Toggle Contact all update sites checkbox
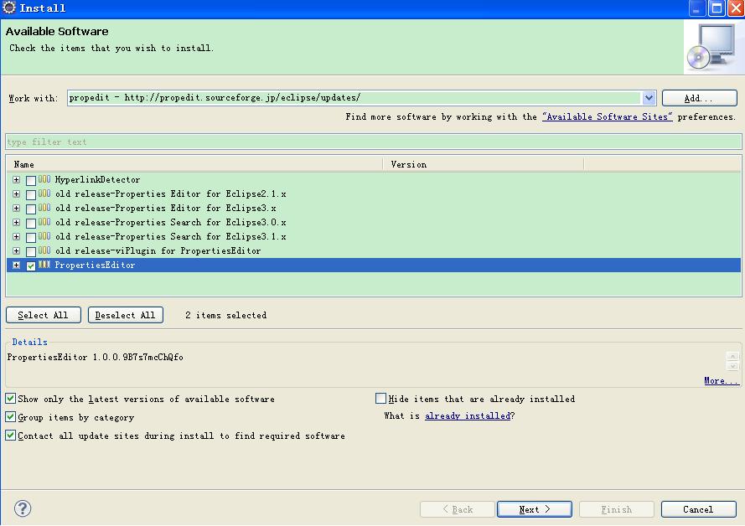The width and height of the screenshot is (745, 526). point(10,436)
